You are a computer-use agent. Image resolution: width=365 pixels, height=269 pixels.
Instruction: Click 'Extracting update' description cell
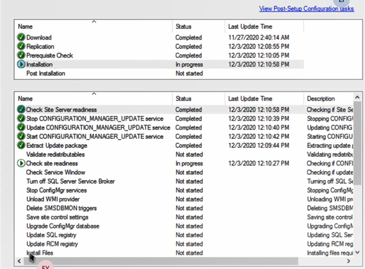(330, 145)
